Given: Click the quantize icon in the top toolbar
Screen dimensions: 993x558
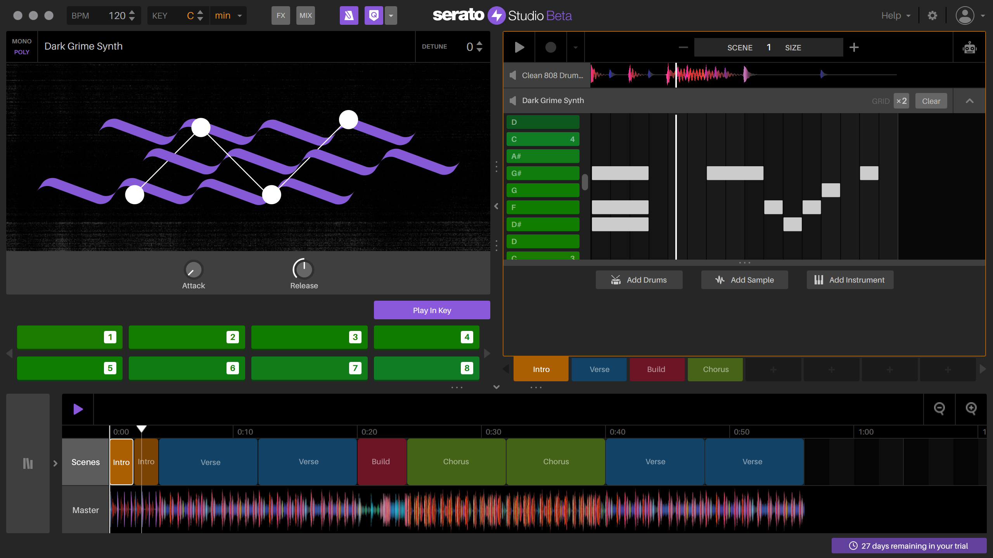Looking at the screenshot, I should [x=374, y=15].
